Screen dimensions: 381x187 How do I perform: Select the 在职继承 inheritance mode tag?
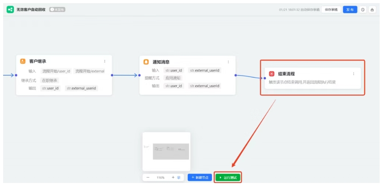[x=50, y=81]
